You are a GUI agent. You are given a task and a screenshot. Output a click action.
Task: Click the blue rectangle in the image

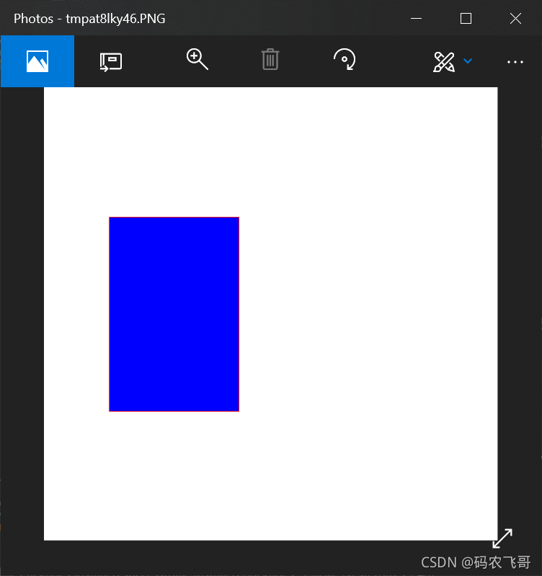point(174,314)
